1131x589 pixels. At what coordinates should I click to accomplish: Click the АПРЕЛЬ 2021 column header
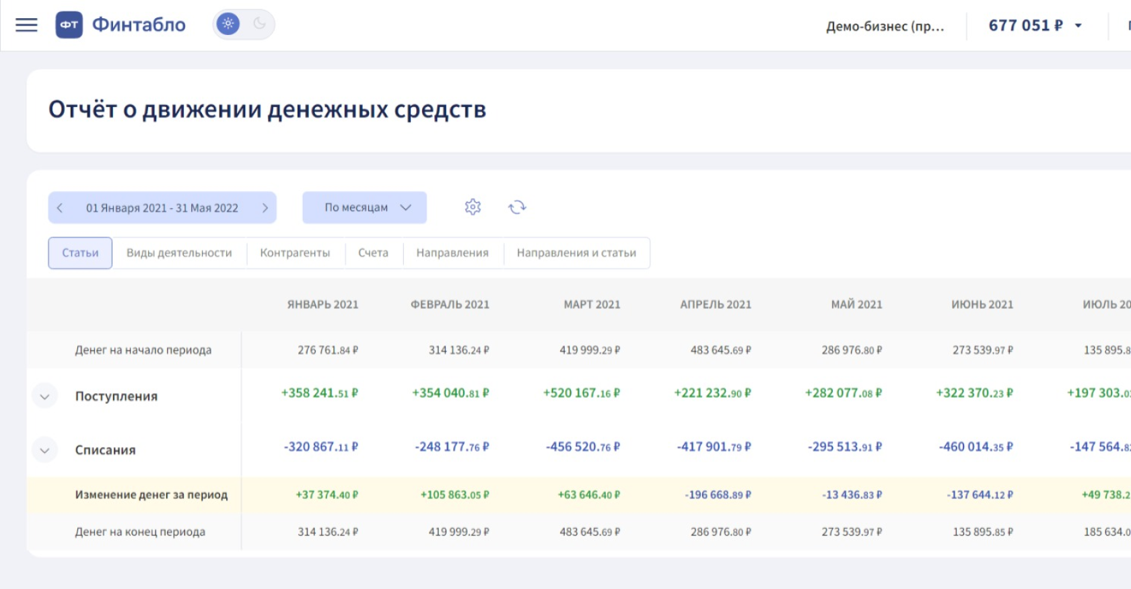coord(716,304)
